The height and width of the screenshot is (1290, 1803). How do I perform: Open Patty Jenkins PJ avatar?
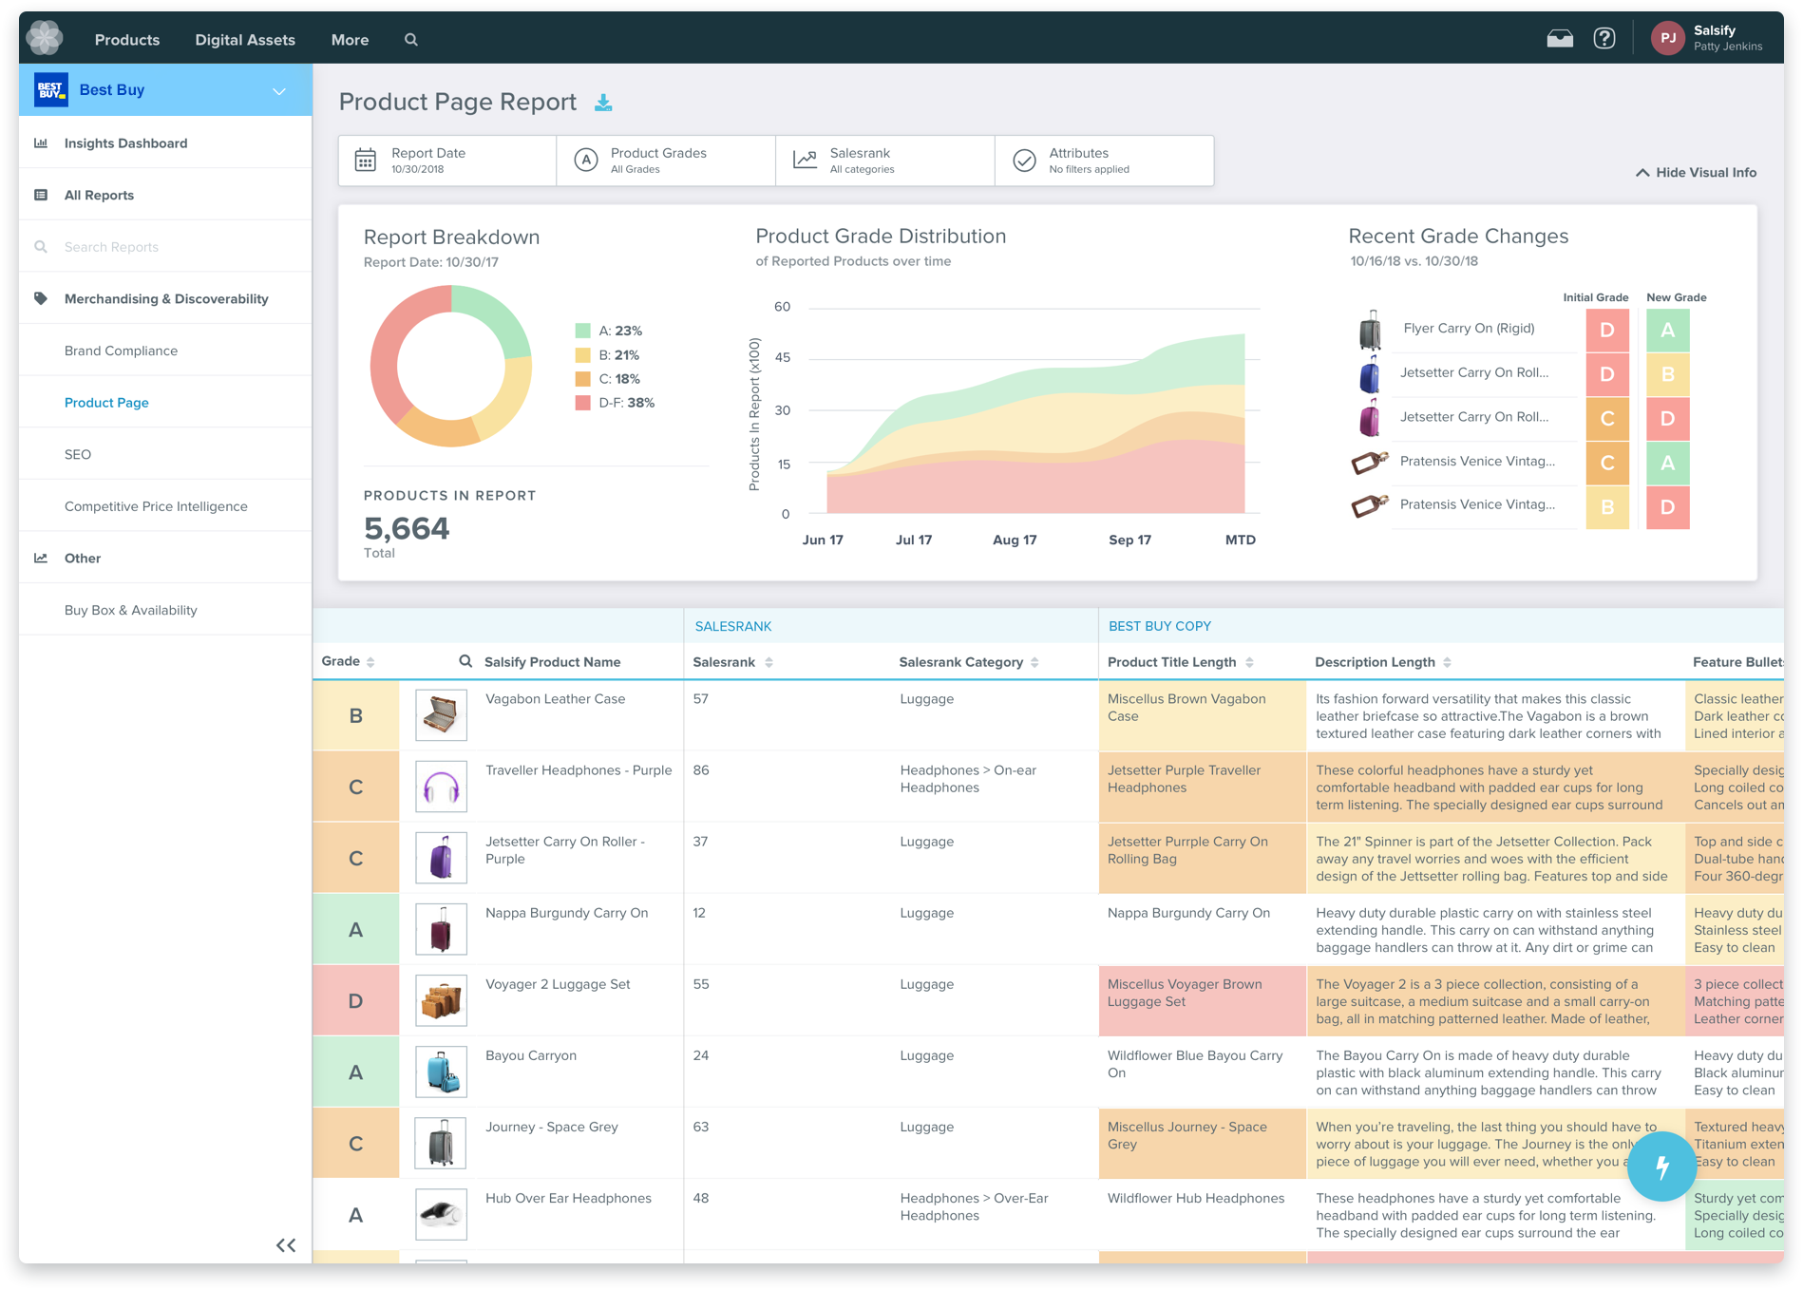point(1667,38)
